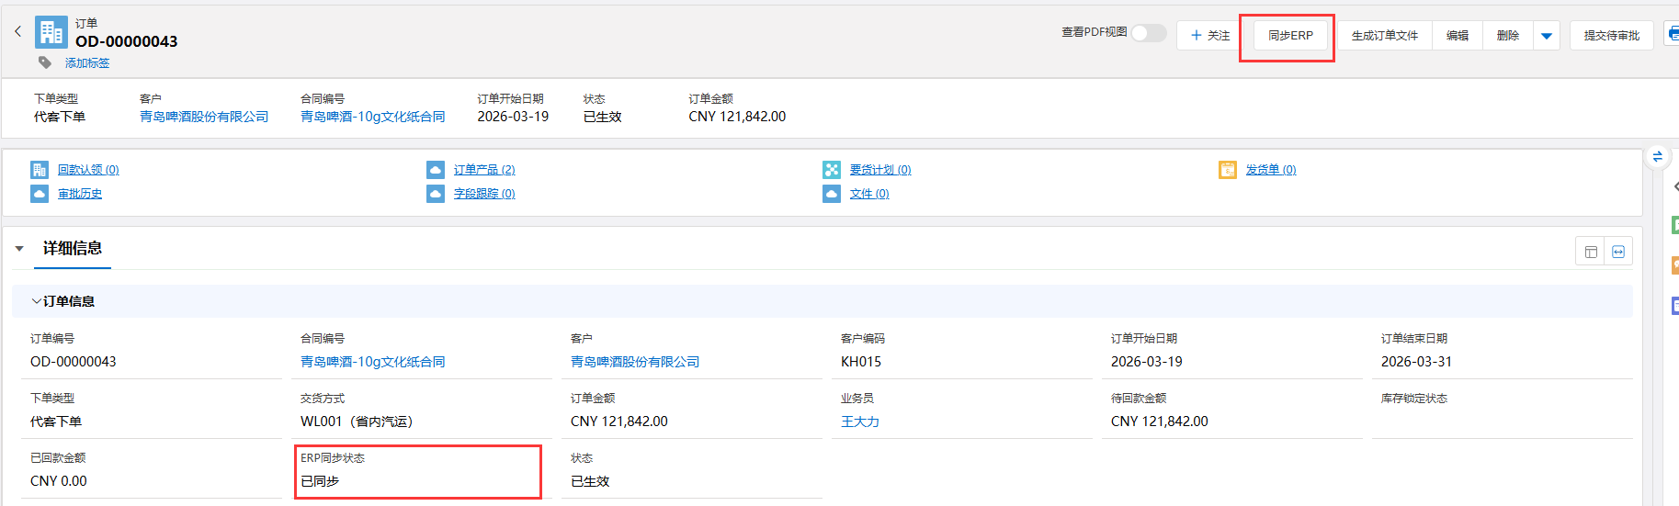Viewport: 1679px width, 506px height.
Task: Click the swap arrows icon on right sidebar
Action: point(1657,156)
